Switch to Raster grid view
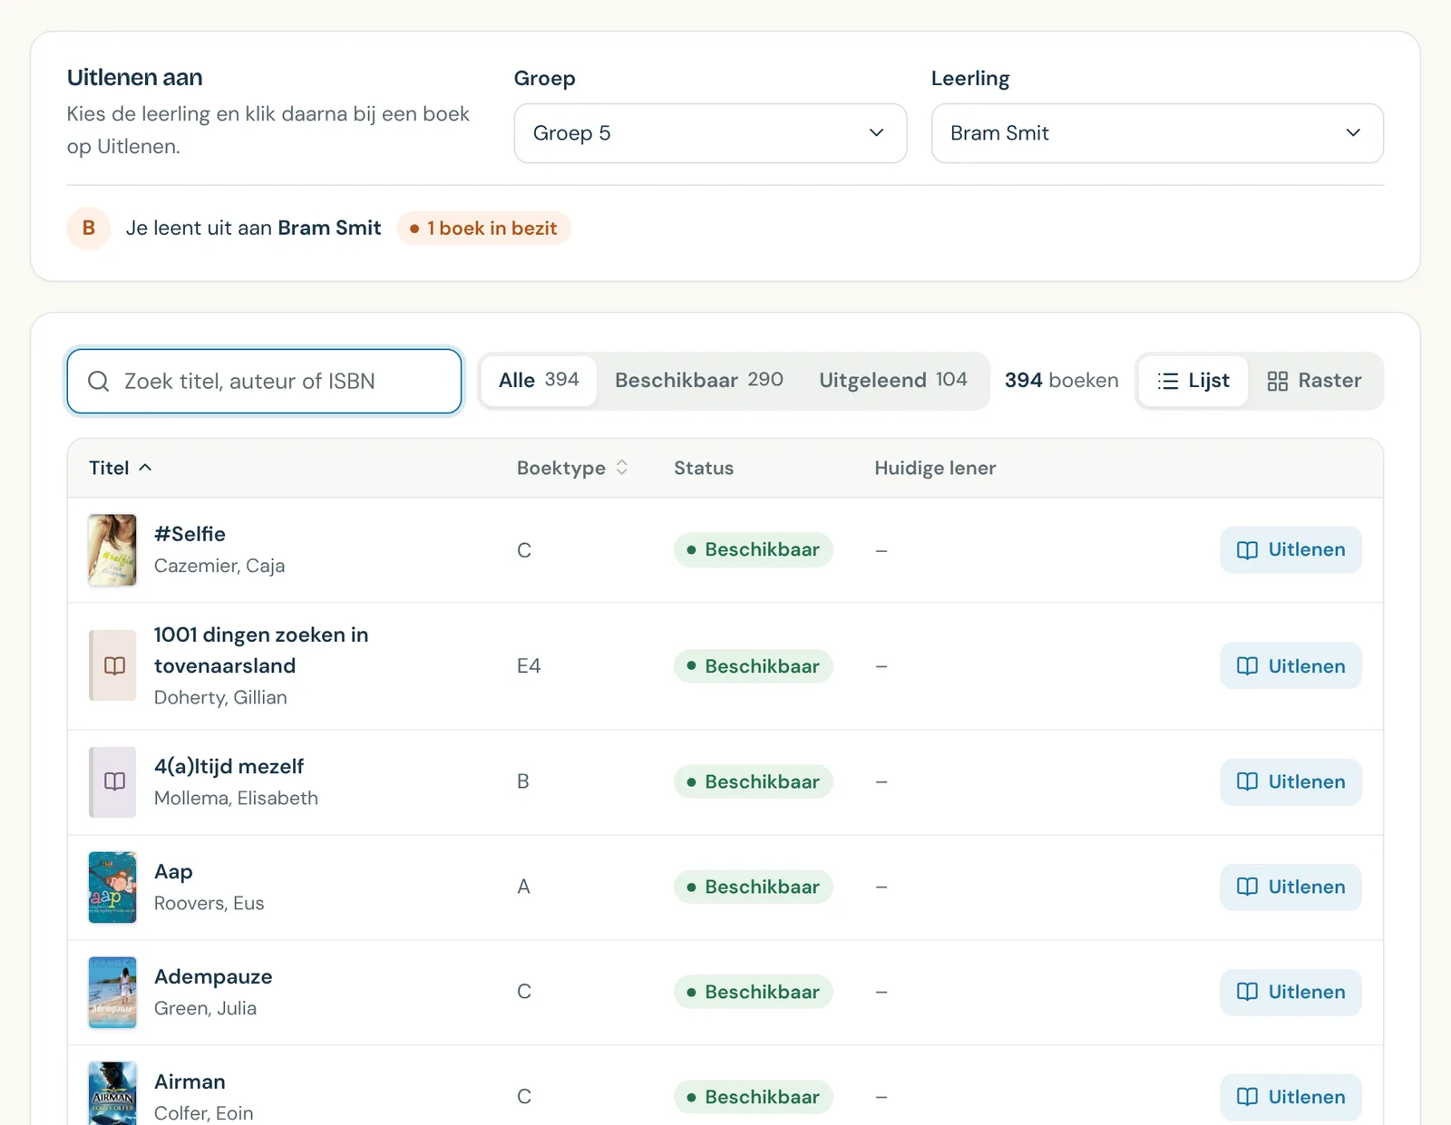 [x=1314, y=381]
